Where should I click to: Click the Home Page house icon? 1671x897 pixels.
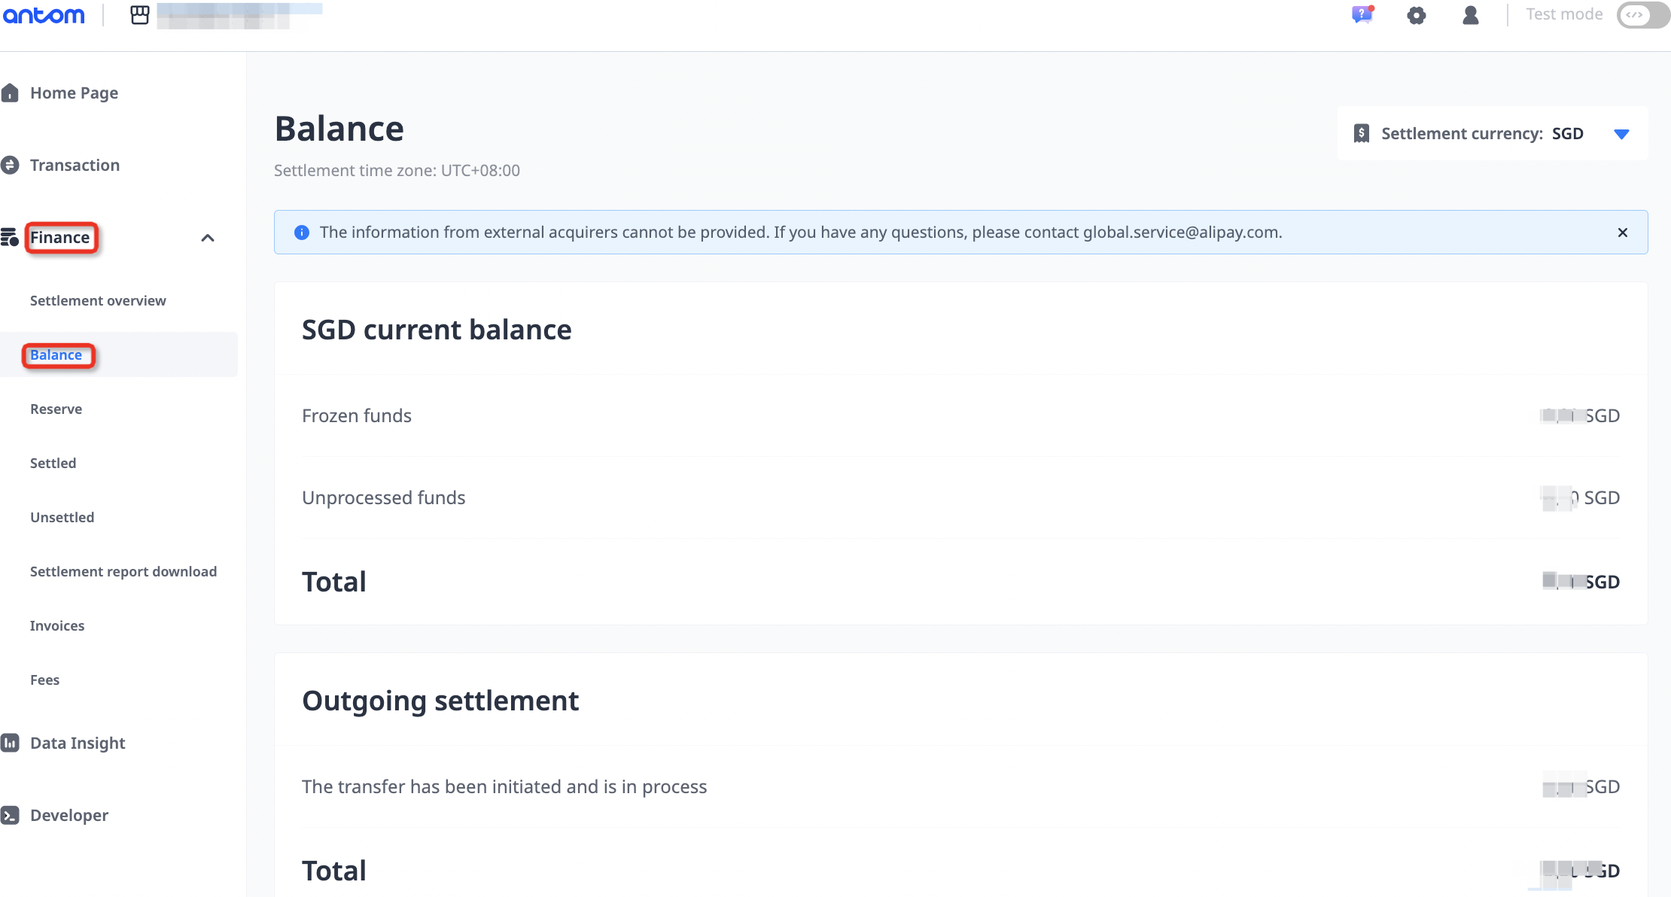click(10, 93)
